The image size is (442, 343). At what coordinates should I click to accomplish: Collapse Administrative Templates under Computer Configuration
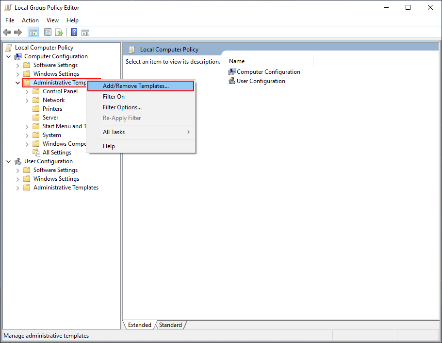pyautogui.click(x=17, y=83)
